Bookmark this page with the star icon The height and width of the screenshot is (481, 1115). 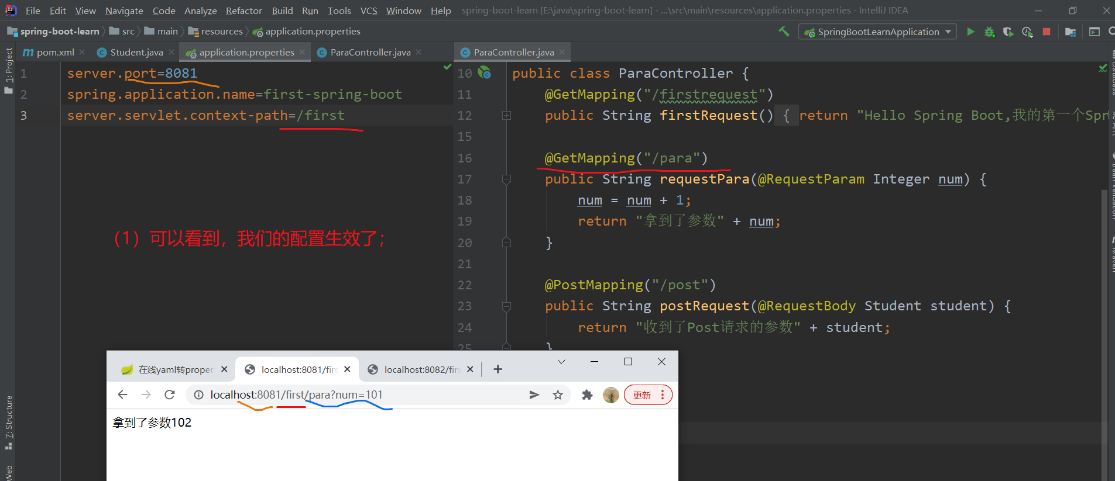(558, 395)
